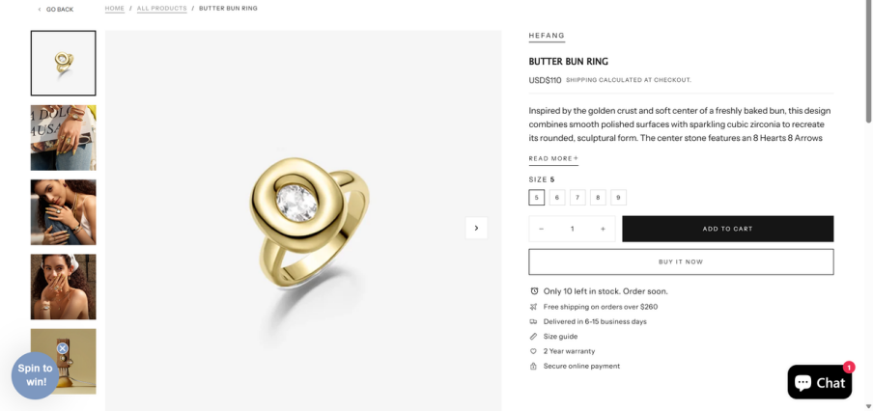Expand the Read More description
873x411 pixels.
point(553,158)
